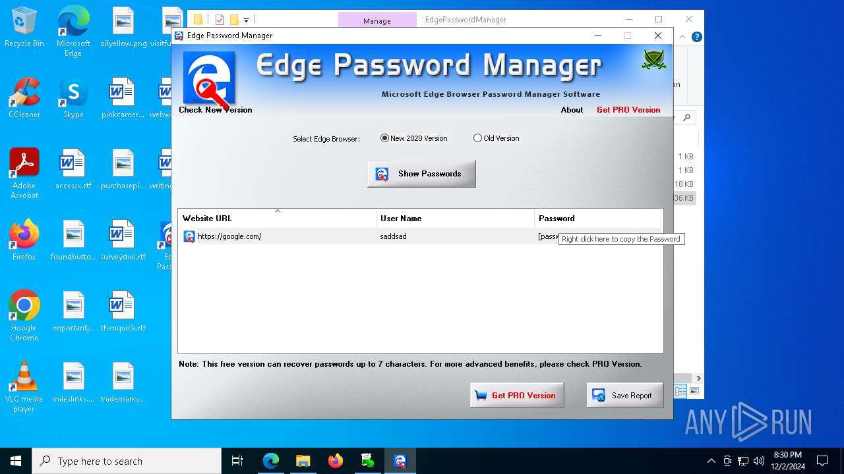Click the Check New Version link
Image resolution: width=844 pixels, height=474 pixels.
click(216, 110)
